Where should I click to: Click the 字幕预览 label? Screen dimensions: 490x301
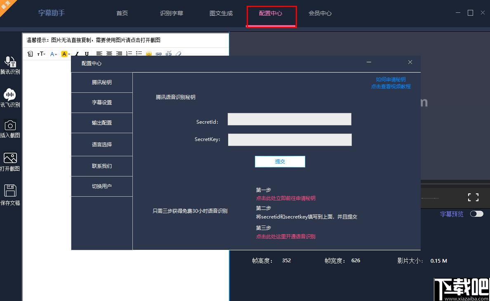pyautogui.click(x=452, y=214)
